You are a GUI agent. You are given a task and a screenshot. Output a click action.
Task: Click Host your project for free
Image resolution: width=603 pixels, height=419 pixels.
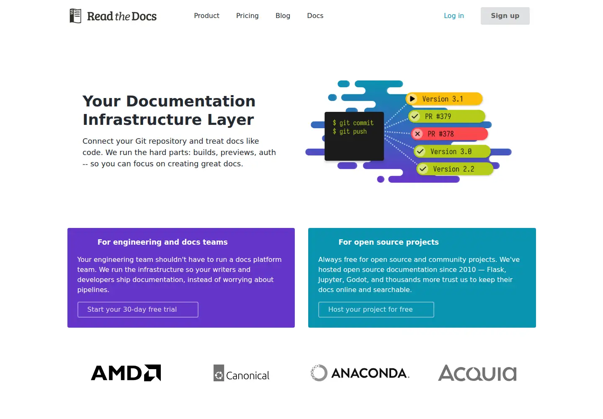(376, 310)
